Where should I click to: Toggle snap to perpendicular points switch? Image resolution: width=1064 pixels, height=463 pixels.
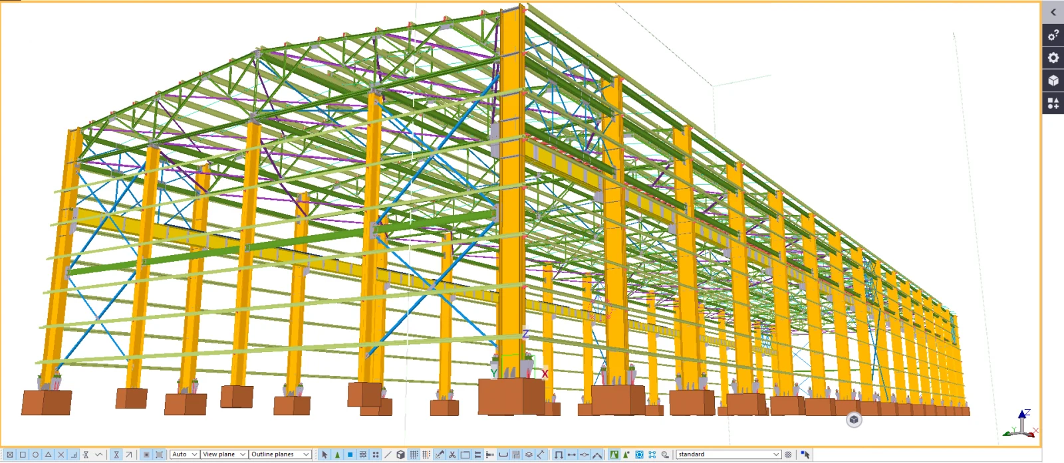[x=74, y=454]
